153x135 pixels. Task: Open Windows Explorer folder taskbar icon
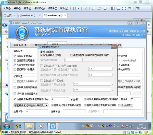[29, 126]
